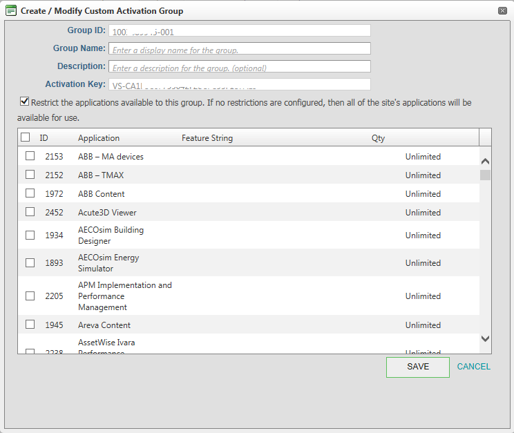
Task: Click the Activation Key label
Action: tap(75, 84)
